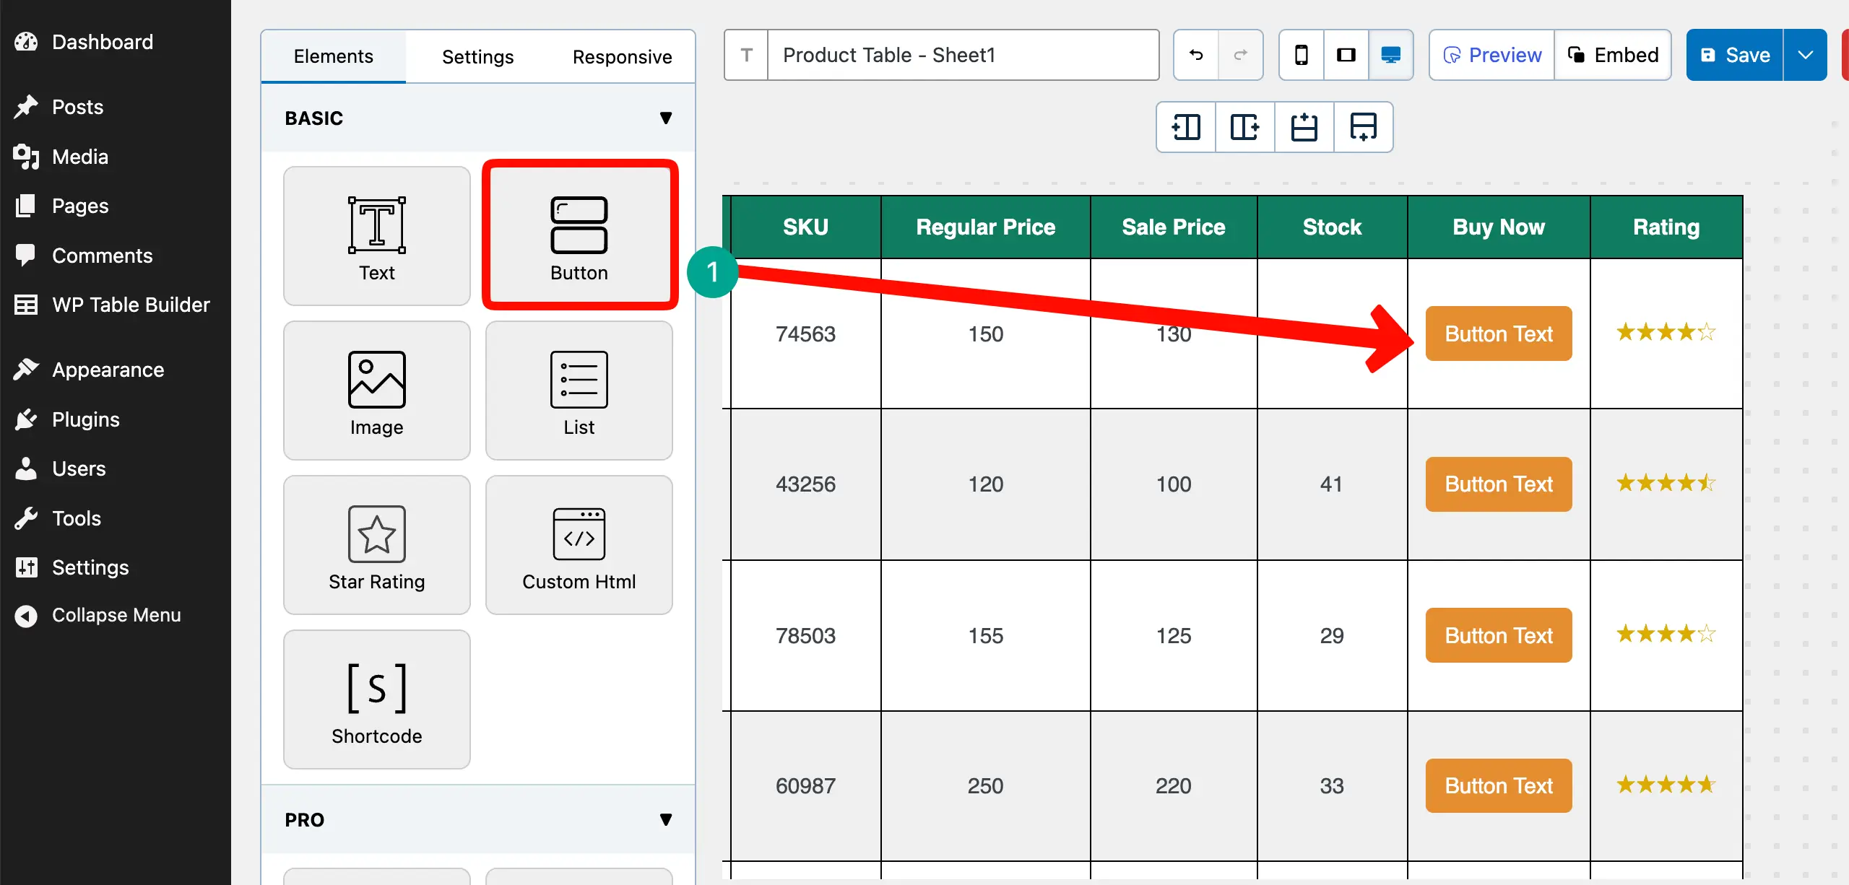Expand the PRO elements section
The image size is (1849, 885).
point(665,819)
